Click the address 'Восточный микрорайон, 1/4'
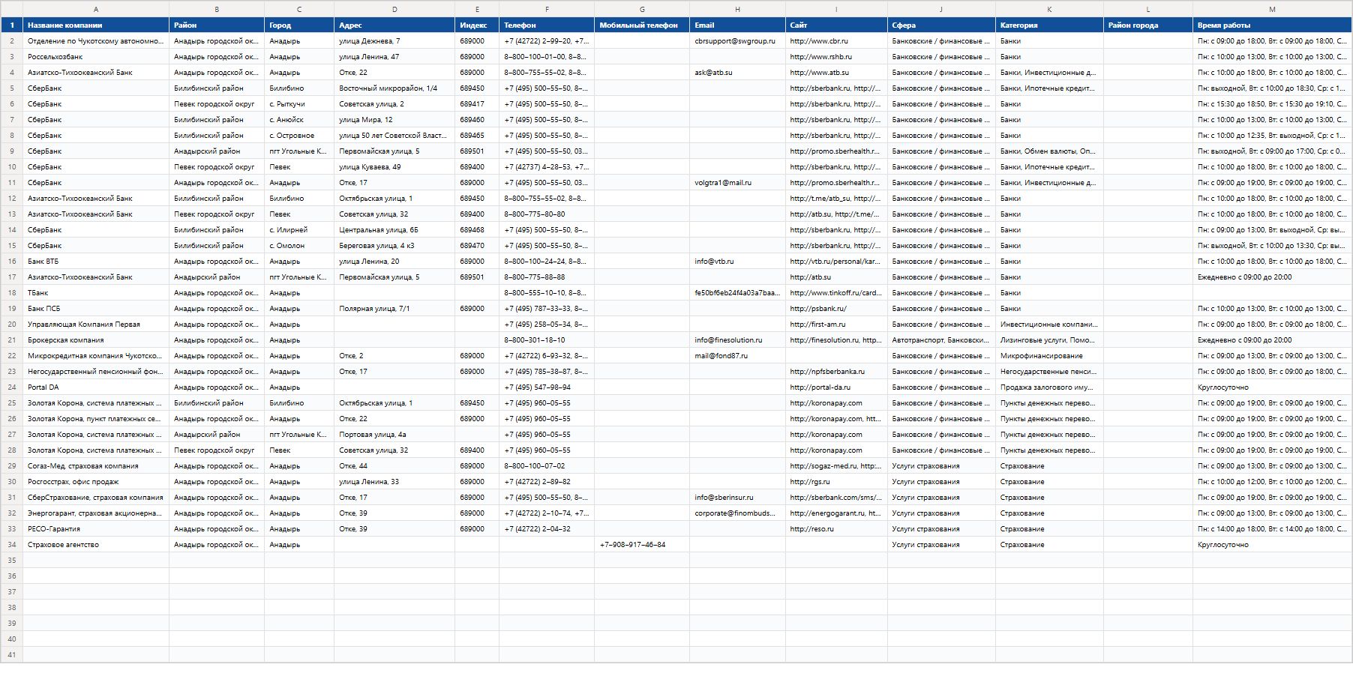The width and height of the screenshot is (1353, 676). (x=394, y=88)
